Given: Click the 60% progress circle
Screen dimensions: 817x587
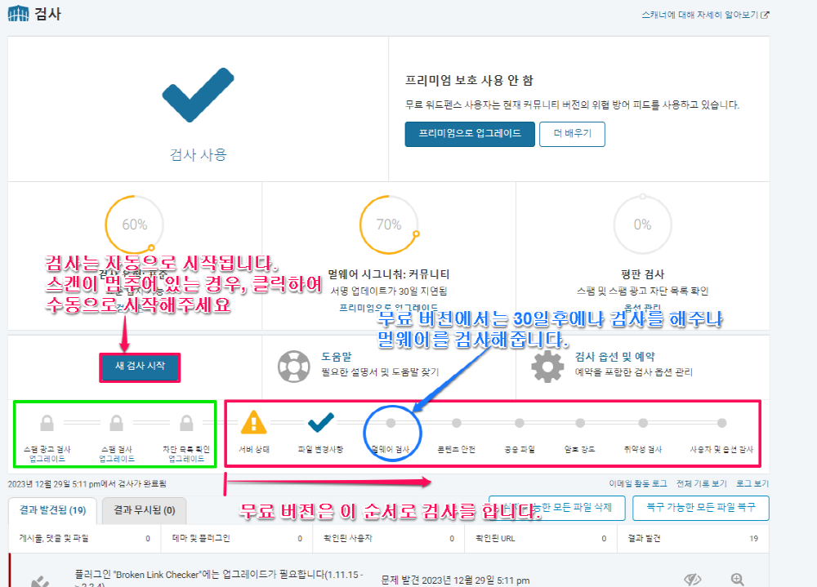Looking at the screenshot, I should pyautogui.click(x=135, y=225).
